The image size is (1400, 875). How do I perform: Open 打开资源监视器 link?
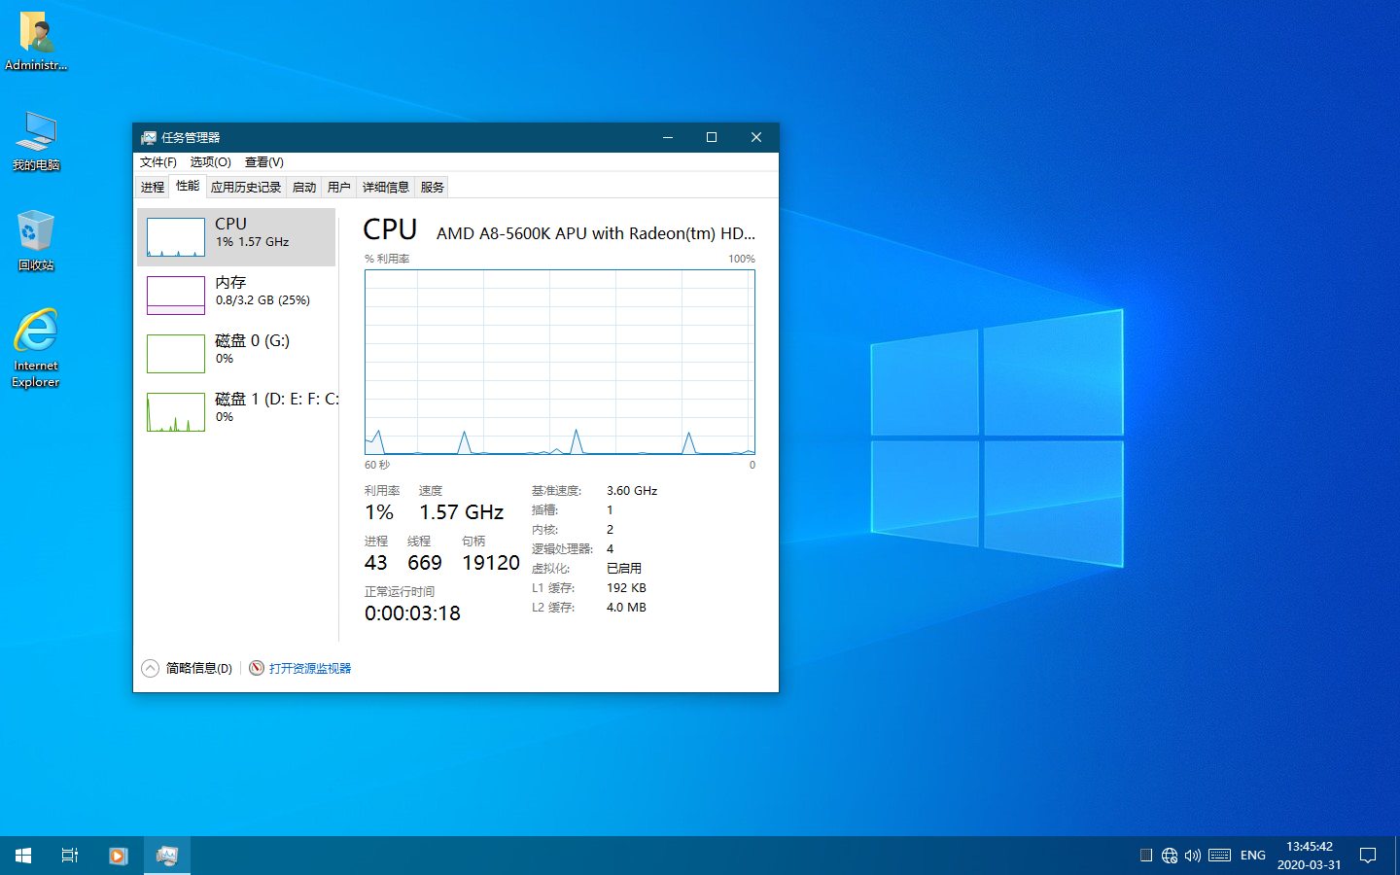310,668
